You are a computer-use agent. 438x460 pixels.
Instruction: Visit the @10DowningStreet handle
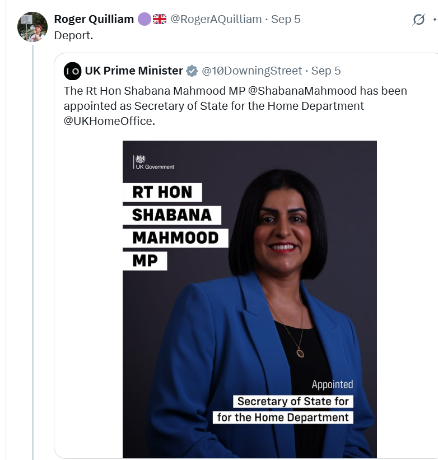(251, 71)
